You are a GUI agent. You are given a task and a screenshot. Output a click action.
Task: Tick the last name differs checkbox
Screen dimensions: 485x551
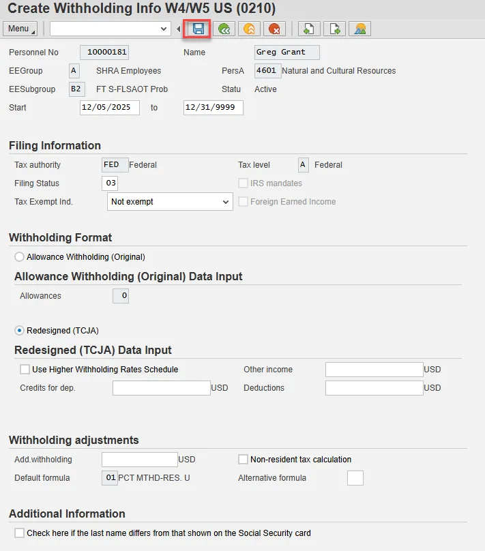[19, 533]
